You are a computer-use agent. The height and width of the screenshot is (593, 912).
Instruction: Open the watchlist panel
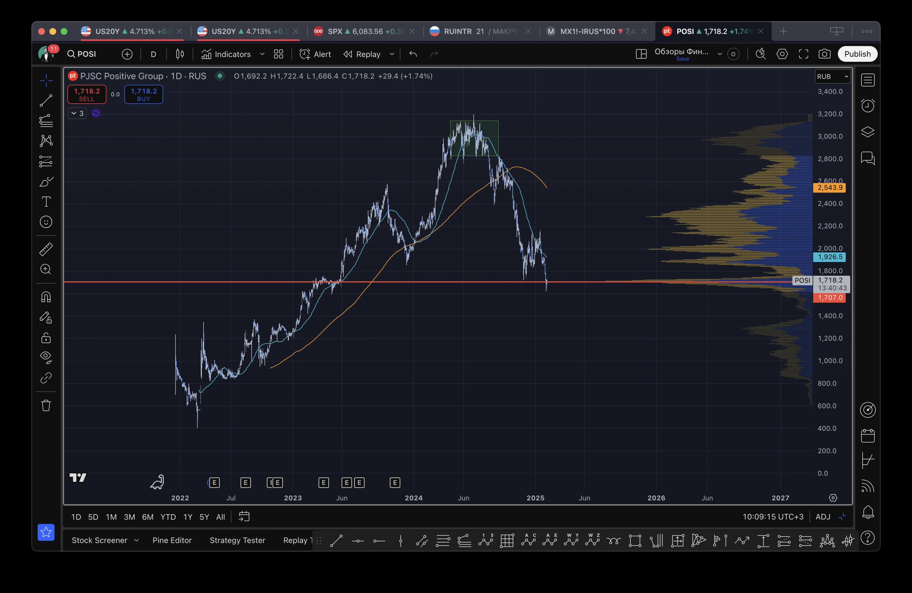[868, 80]
